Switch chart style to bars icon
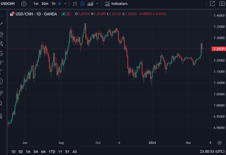 tap(75, 4)
